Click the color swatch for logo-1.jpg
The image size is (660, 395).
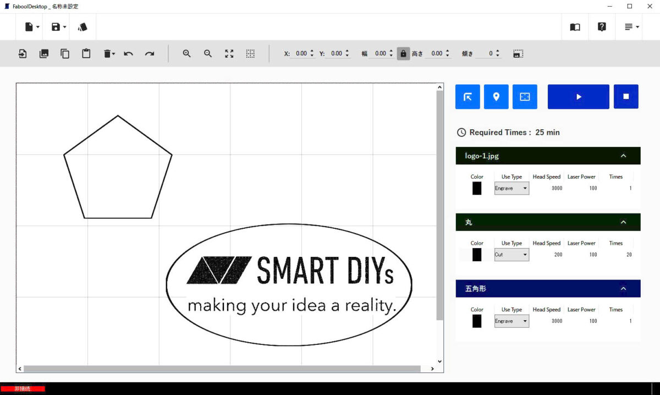(477, 188)
